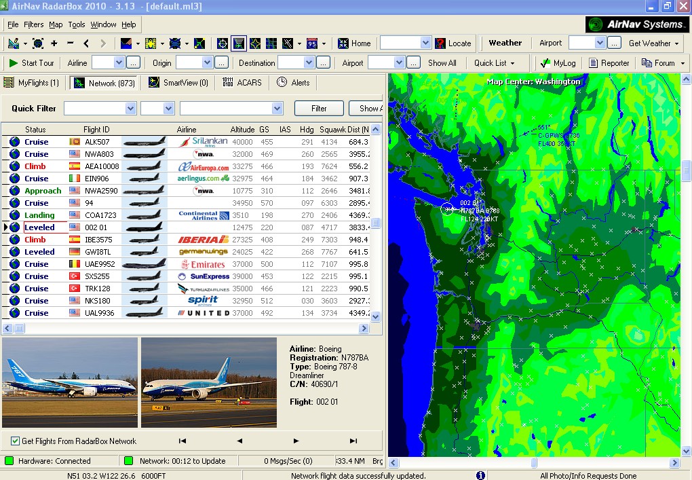The height and width of the screenshot is (480, 692).
Task: Click the fit-globe-to-view icon
Action: click(x=38, y=43)
